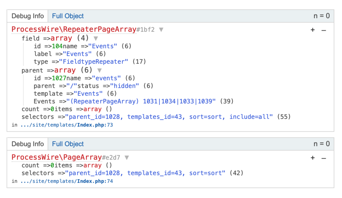Open Full Object tab in PageArray panel
Screen dimensions: 342x198
[68, 144]
